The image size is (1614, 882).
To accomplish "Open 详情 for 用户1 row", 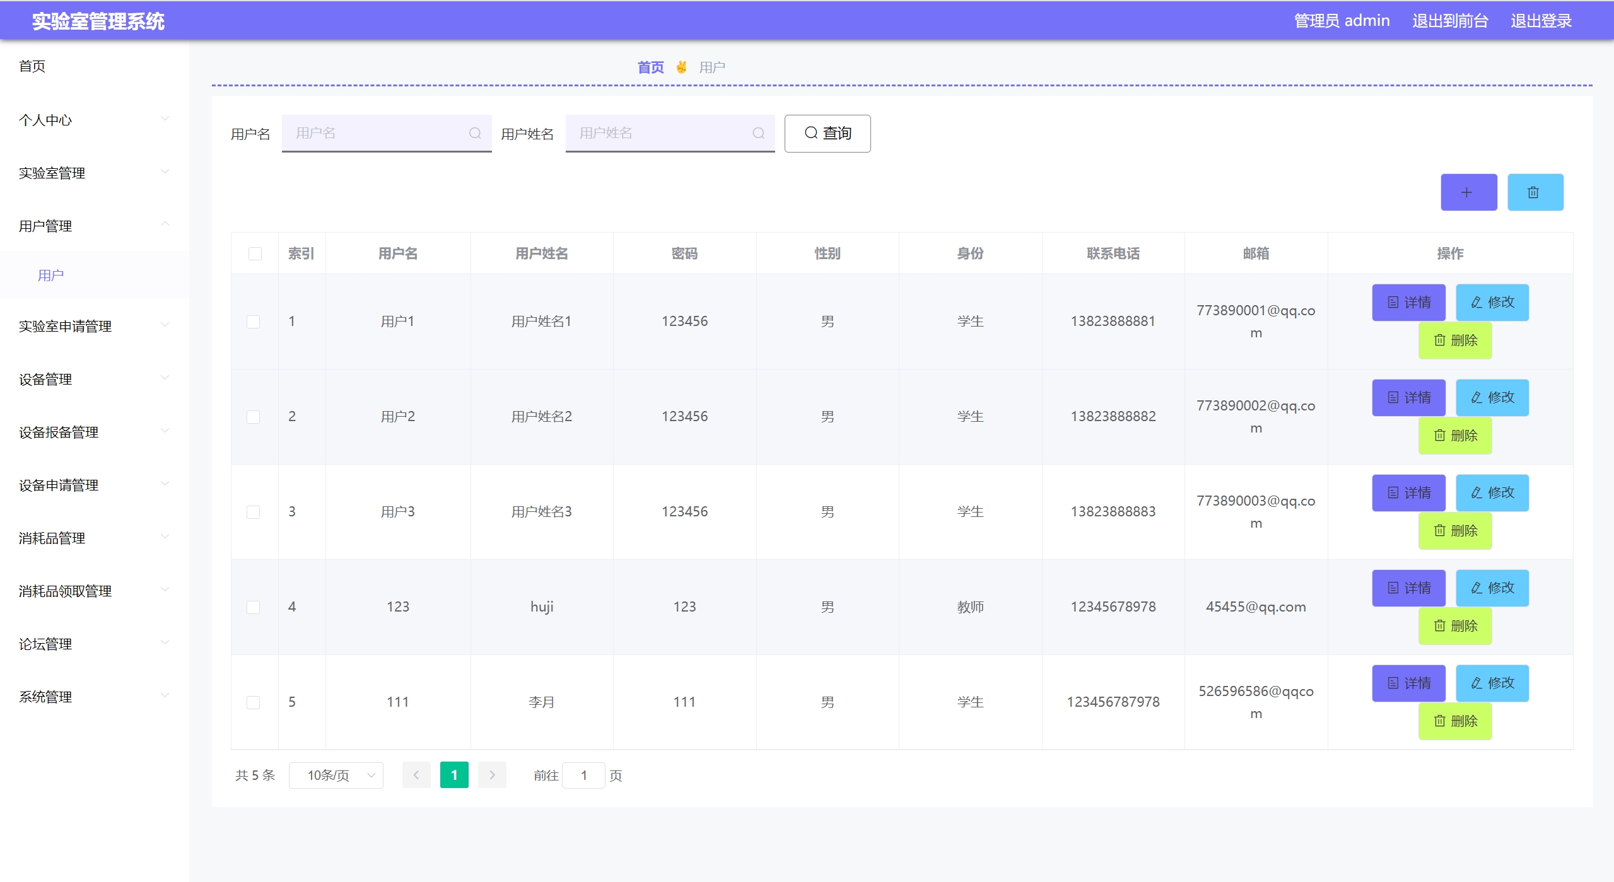I will pos(1408,303).
